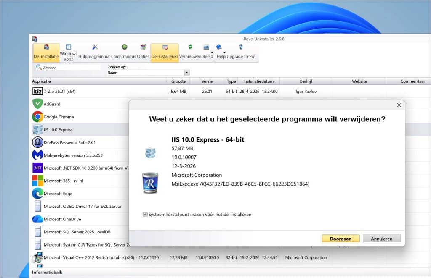Toggle Systeemherstelpunt maken checkbox

[x=145, y=214]
